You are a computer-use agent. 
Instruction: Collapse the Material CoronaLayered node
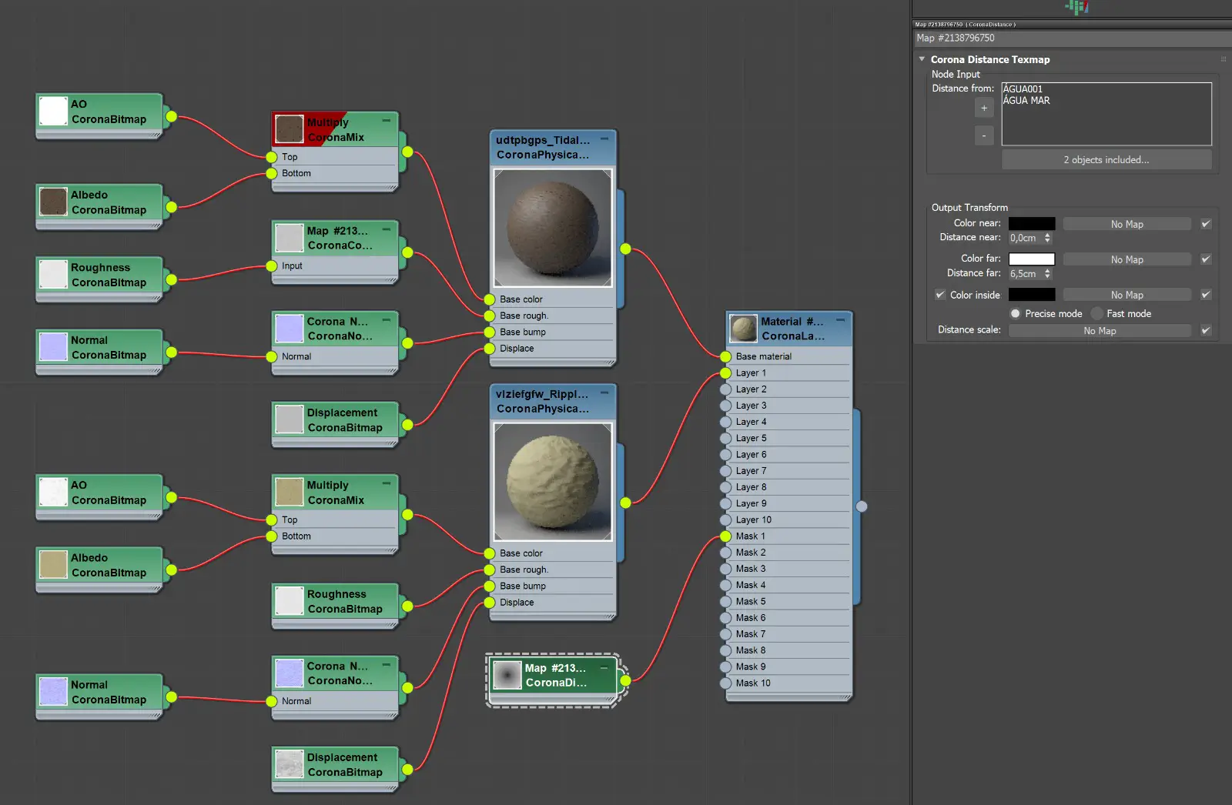(x=842, y=320)
